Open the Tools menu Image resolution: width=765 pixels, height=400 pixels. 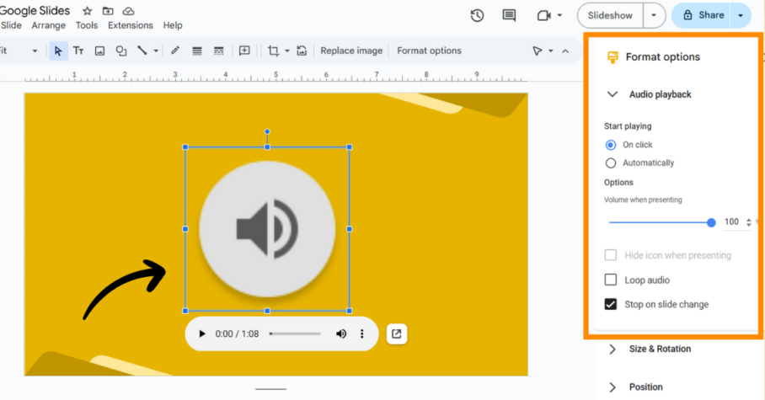coord(86,25)
